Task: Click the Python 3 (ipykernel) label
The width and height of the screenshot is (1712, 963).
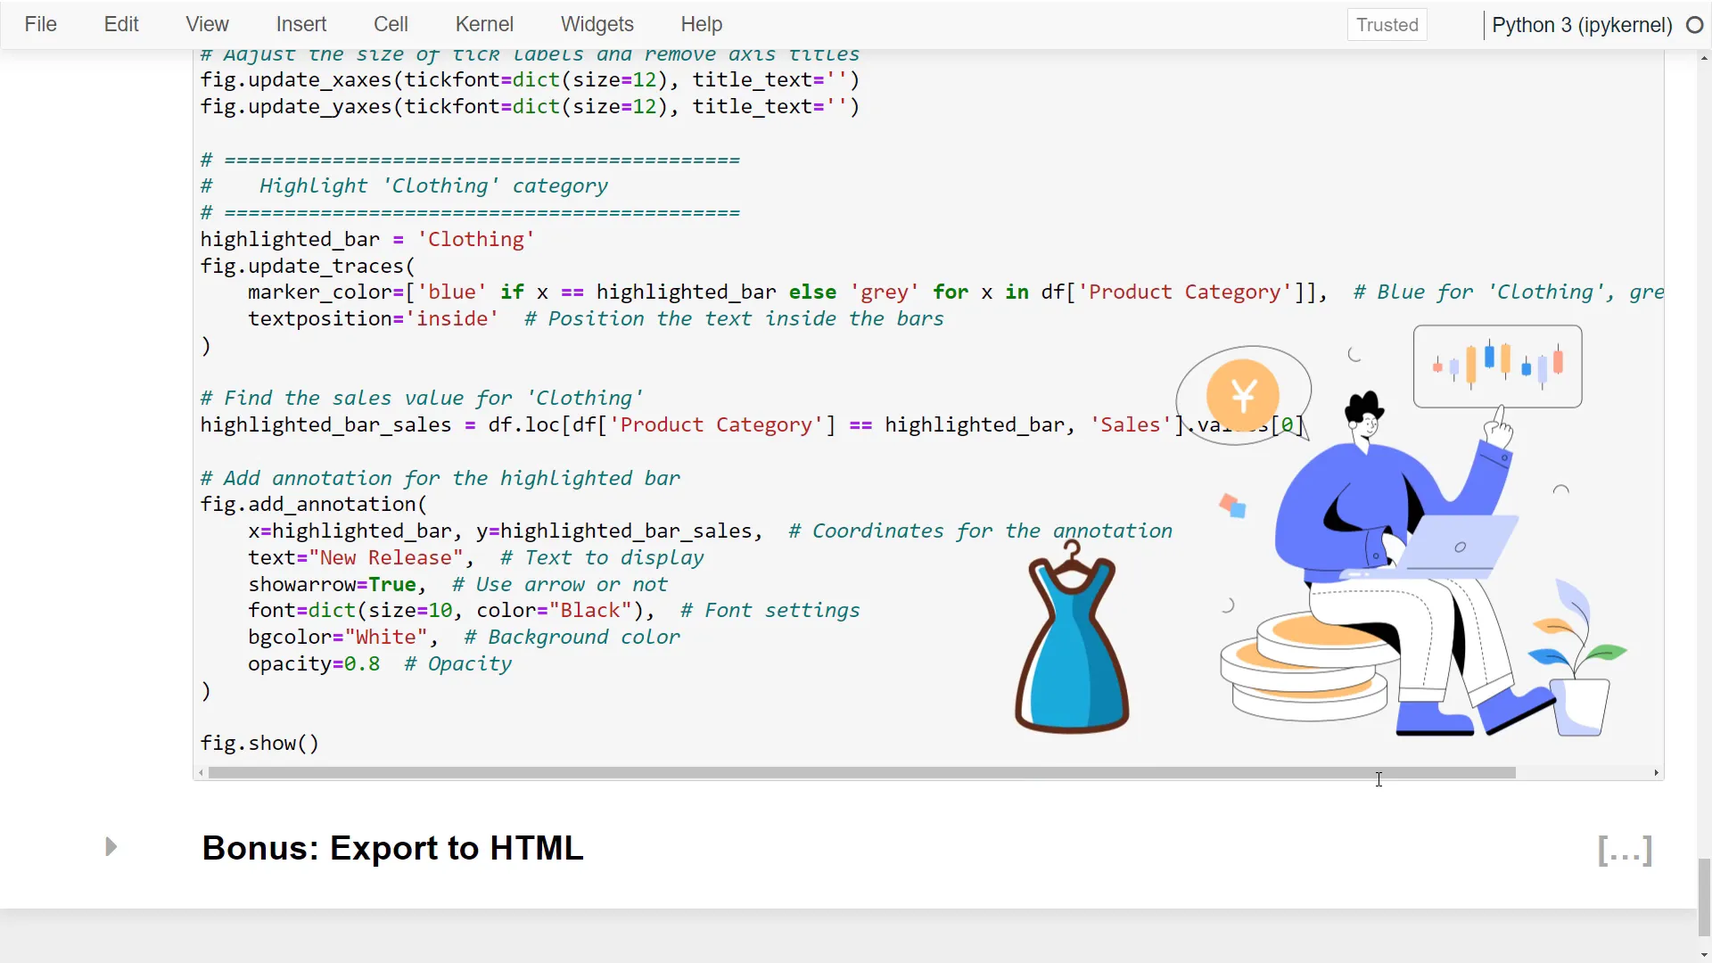Action: tap(1581, 25)
